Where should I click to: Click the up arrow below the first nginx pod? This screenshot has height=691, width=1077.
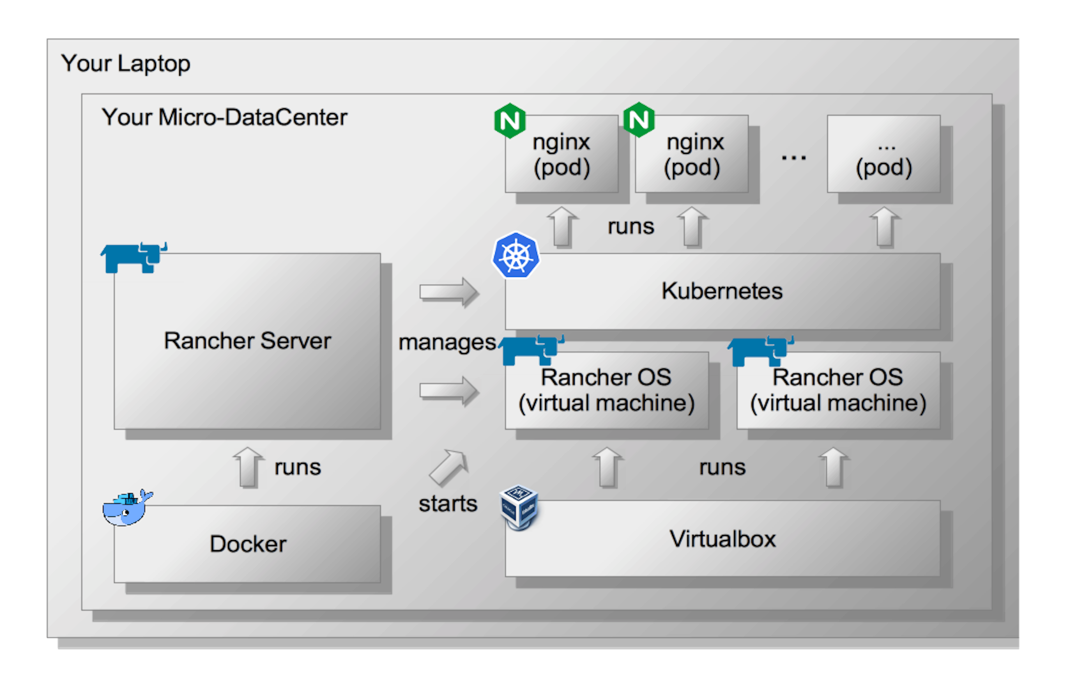[x=563, y=228]
